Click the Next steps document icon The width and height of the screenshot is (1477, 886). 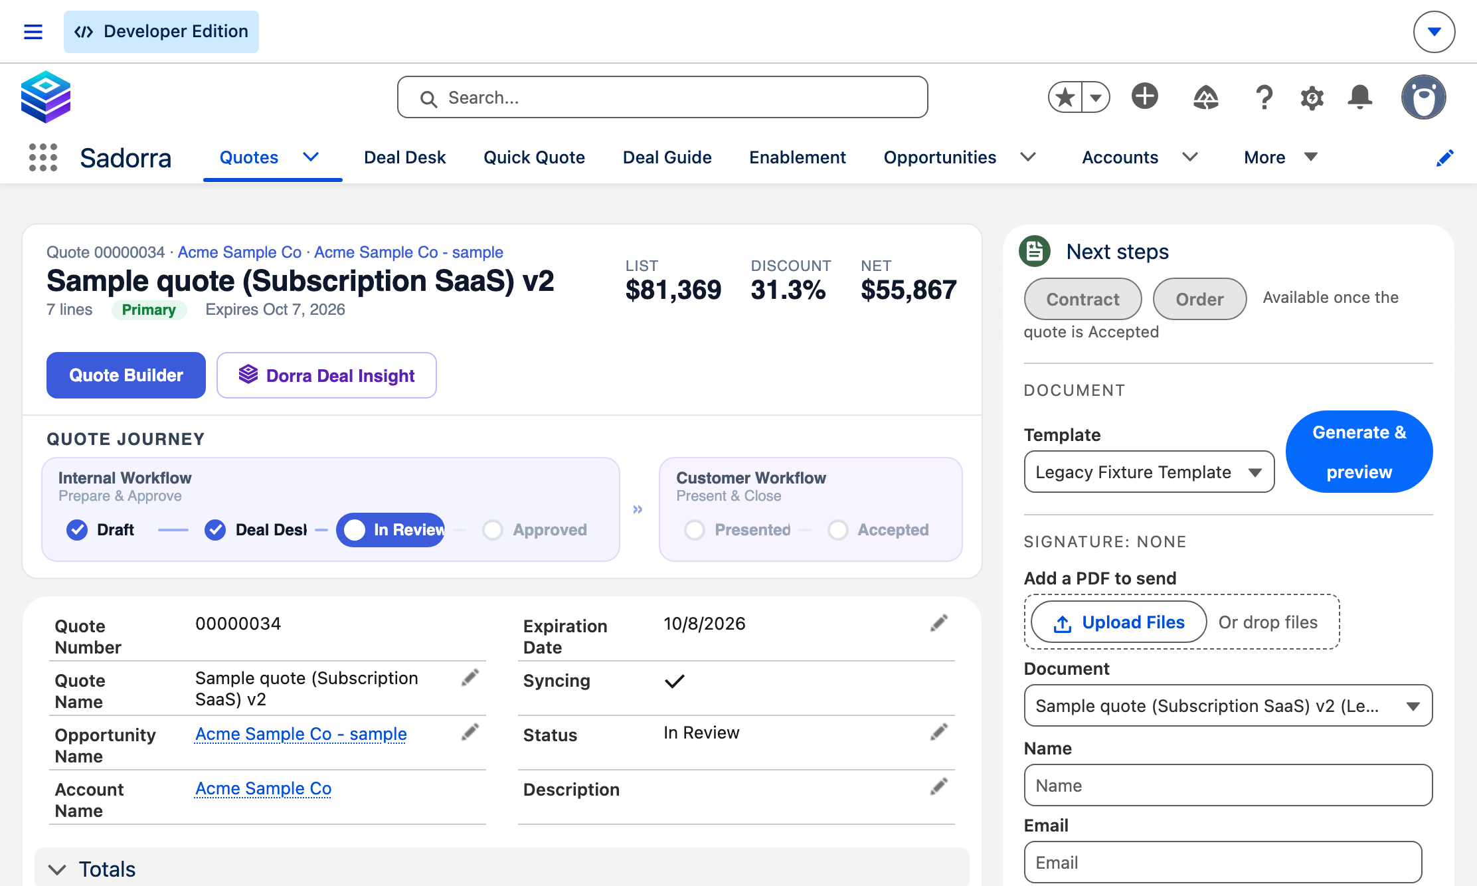(x=1035, y=251)
